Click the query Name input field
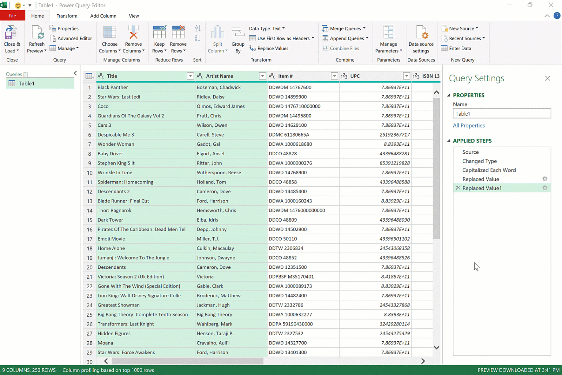This screenshot has height=375, width=562. coord(501,114)
